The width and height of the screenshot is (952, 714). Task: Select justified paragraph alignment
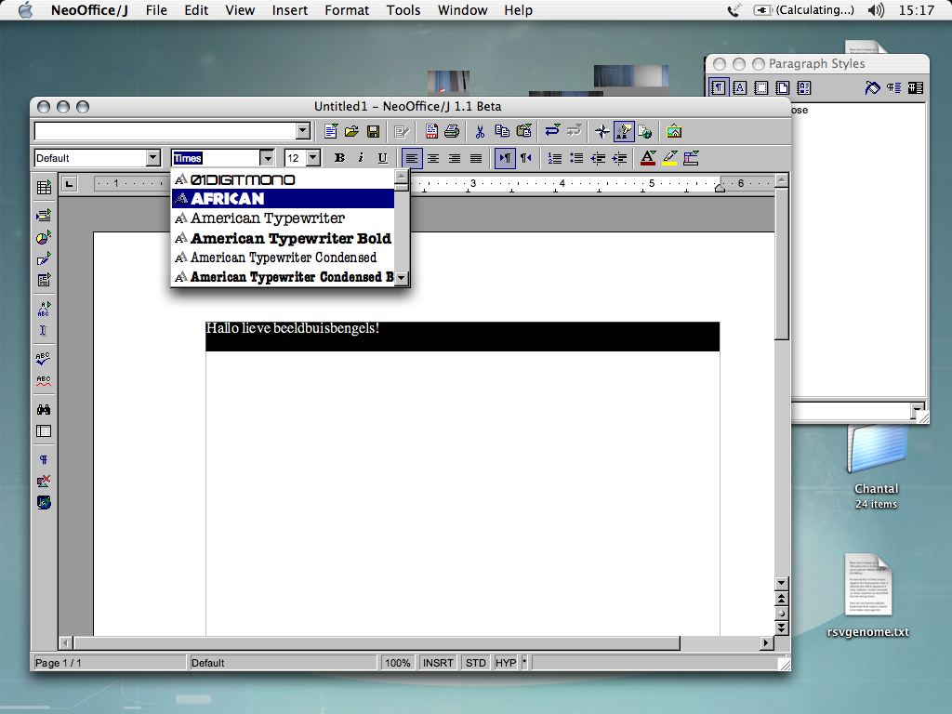pos(476,158)
